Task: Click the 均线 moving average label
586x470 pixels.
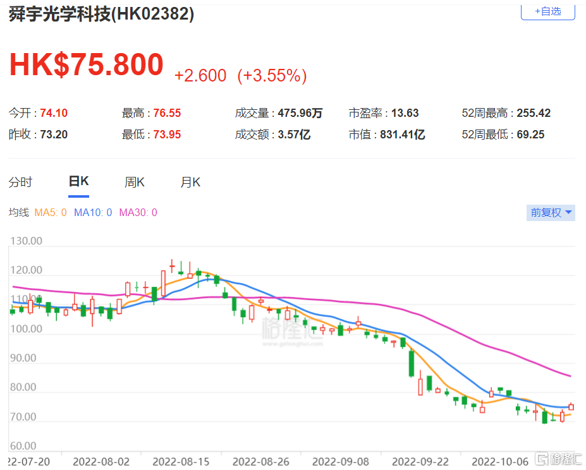Action: click(19, 213)
